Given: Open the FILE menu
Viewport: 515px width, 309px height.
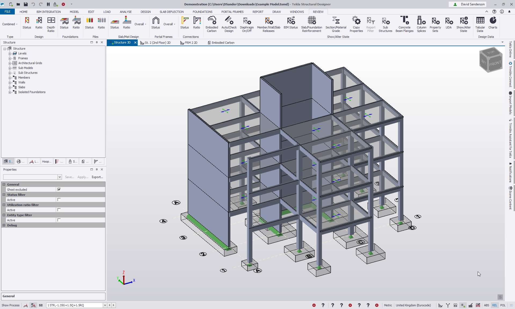Looking at the screenshot, I should [8, 12].
